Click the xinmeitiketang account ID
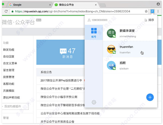Image resolution: width=163 pixels, height=125 pixels. click(x=128, y=36)
